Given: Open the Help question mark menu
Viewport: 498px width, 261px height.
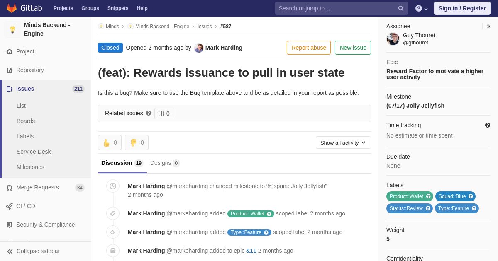Looking at the screenshot, I should (x=422, y=8).
